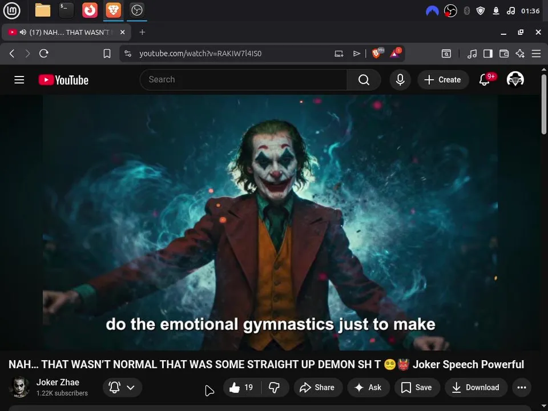Search with your voice microphone button
This screenshot has height=411, width=548.
(400, 80)
